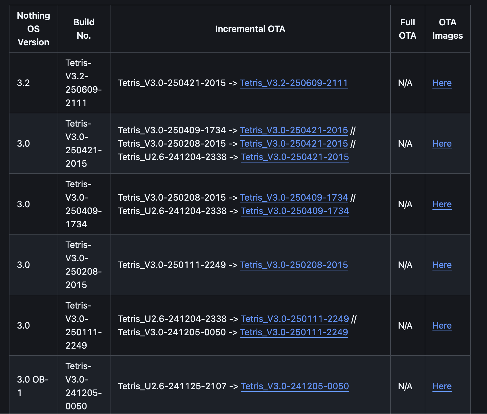Image resolution: width=487 pixels, height=414 pixels.
Task: Click the Tetris_V3.0-241205-0050 incremental OTA link
Action: point(295,386)
